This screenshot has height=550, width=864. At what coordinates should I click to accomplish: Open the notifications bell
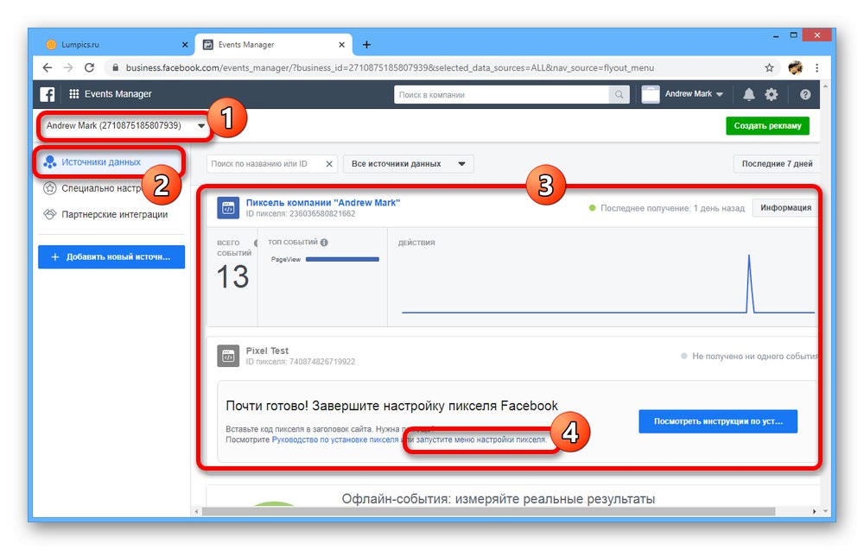pyautogui.click(x=749, y=95)
